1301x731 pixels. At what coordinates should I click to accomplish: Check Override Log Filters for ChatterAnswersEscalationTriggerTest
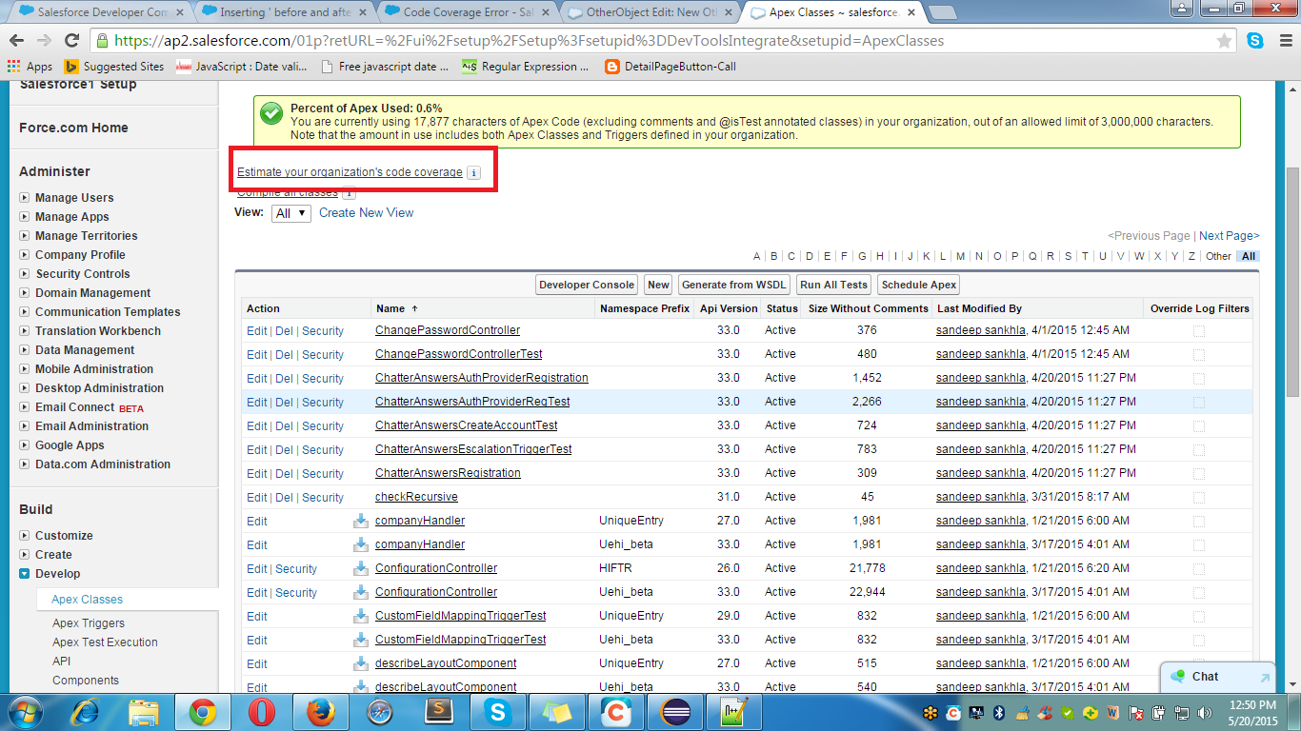(x=1199, y=449)
